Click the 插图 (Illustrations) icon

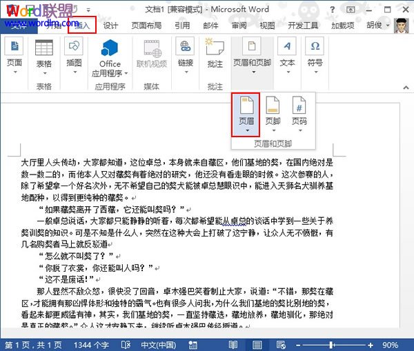[x=74, y=54]
